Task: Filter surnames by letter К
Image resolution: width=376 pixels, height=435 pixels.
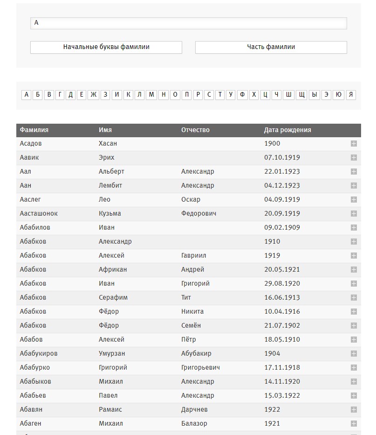Action: click(128, 95)
